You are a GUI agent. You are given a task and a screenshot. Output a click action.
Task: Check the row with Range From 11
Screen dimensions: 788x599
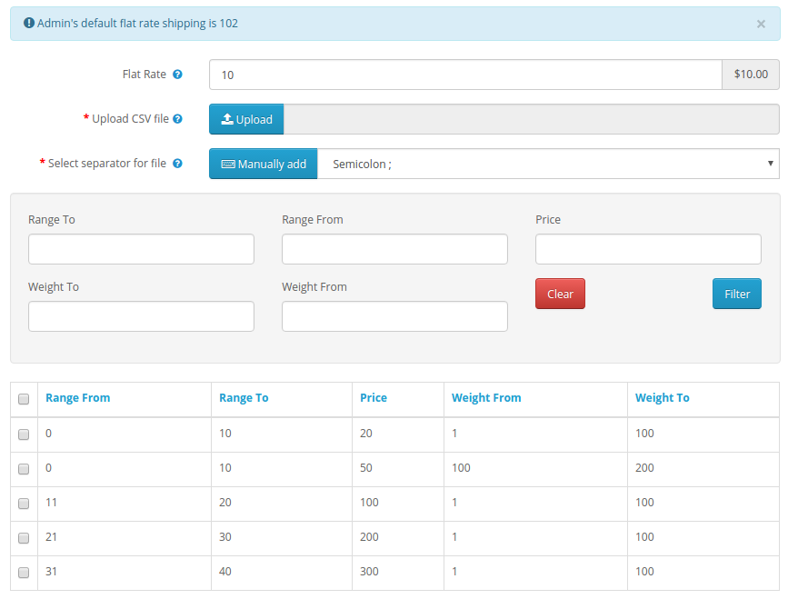click(24, 504)
